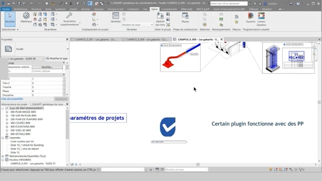Launch Dynamo
Screen dimensions: 322x181
(x=251, y=18)
